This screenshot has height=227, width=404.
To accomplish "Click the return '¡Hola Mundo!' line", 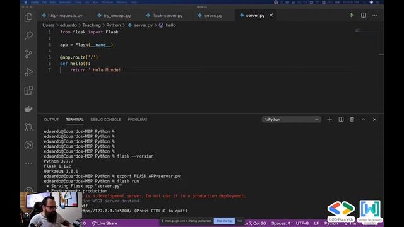I will tap(97, 70).
